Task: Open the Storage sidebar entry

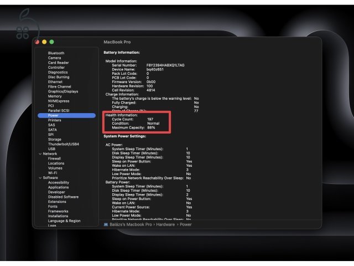Action: click(54, 139)
